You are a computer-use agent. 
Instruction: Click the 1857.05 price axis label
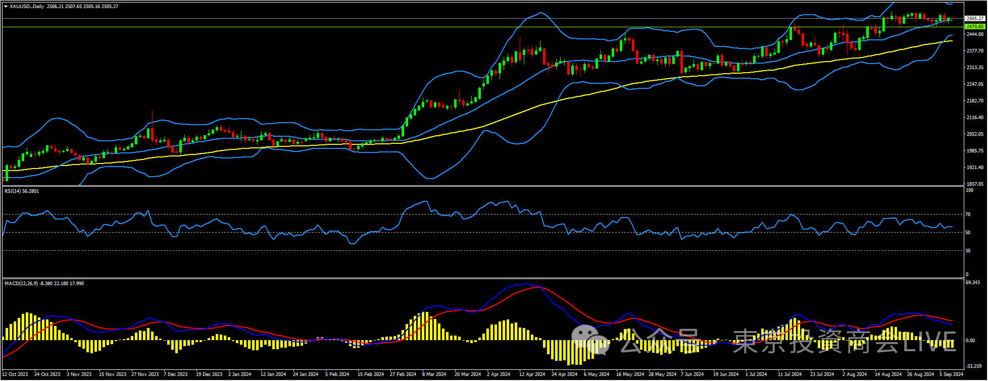(x=974, y=184)
